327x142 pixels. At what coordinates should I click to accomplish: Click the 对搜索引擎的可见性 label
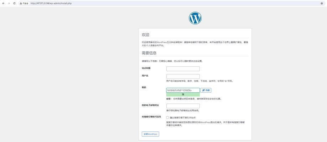(x=151, y=117)
